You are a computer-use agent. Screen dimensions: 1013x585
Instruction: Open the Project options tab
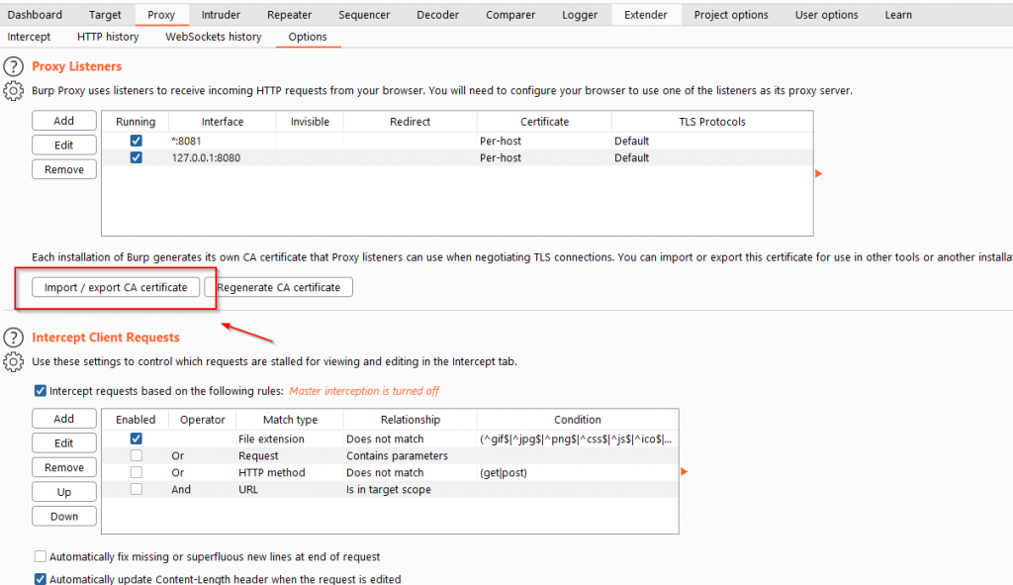(731, 14)
